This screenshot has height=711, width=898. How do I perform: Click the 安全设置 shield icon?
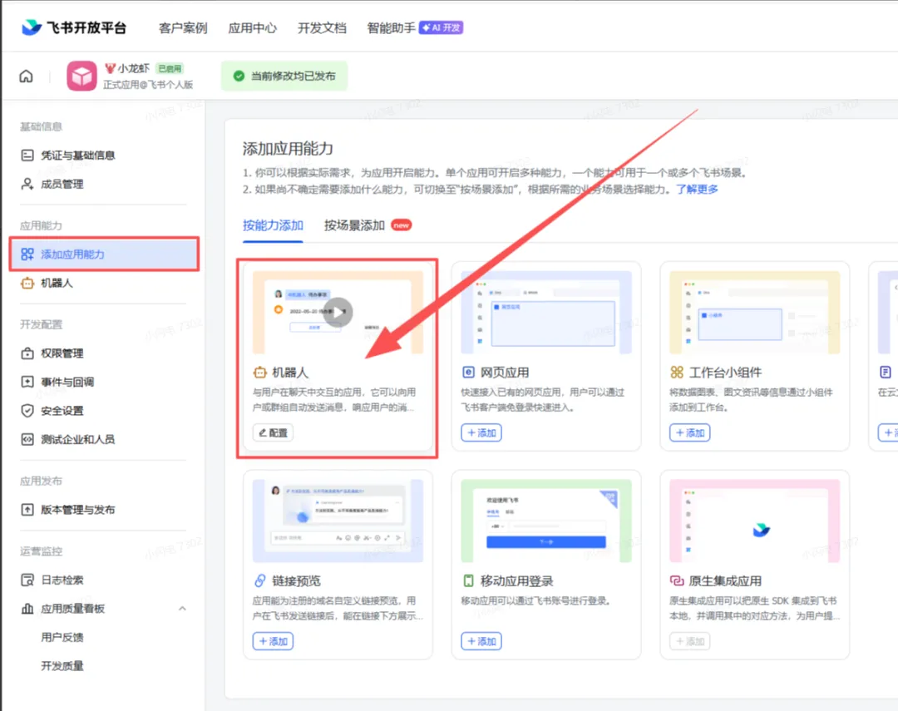point(27,411)
